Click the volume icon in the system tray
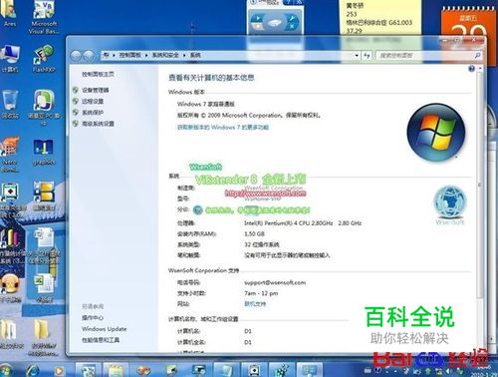Image resolution: width=498 pixels, height=377 pixels. click(450, 370)
